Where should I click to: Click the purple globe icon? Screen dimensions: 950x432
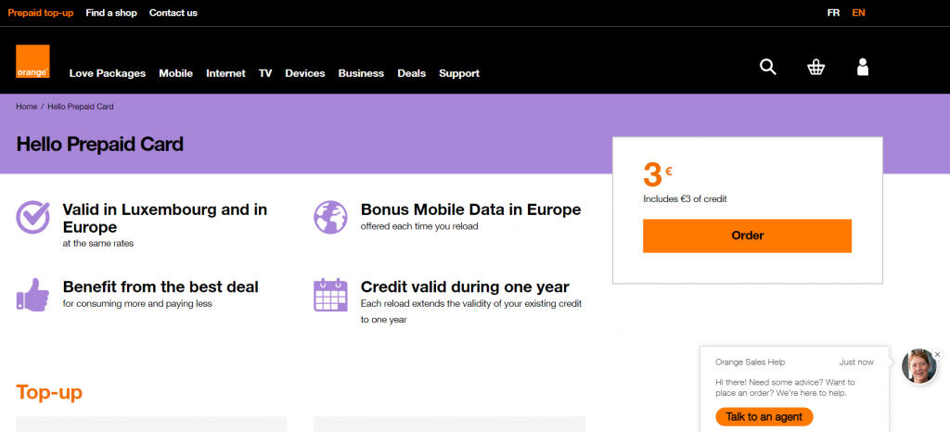(331, 217)
